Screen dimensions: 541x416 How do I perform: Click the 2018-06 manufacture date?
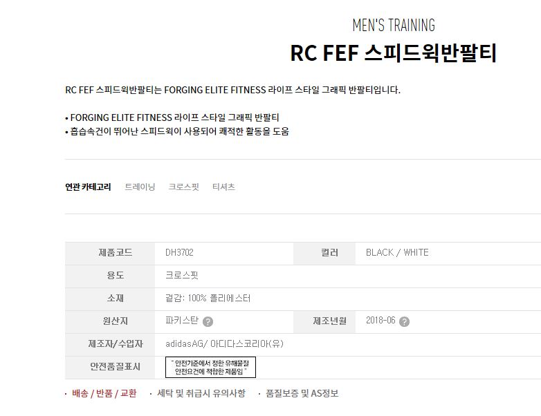click(380, 321)
